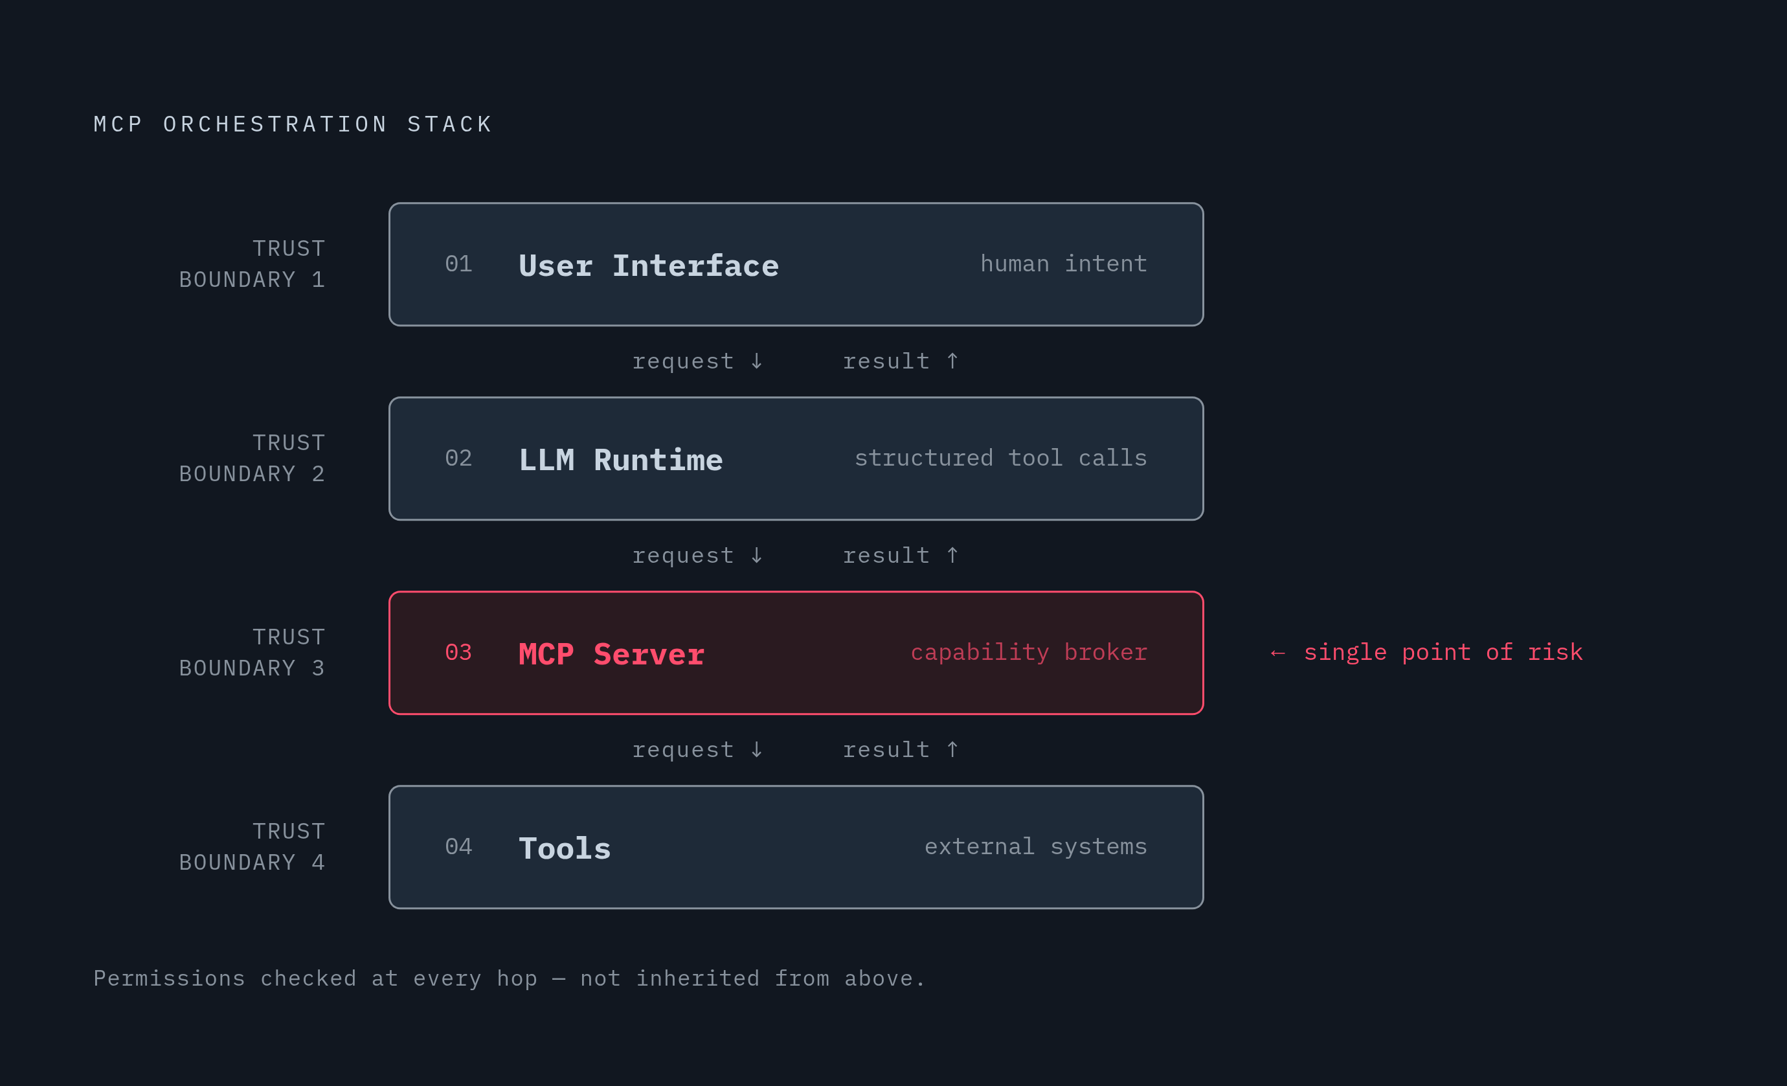Click the layer number 01
Image resolution: width=1787 pixels, height=1086 pixels.
458,264
